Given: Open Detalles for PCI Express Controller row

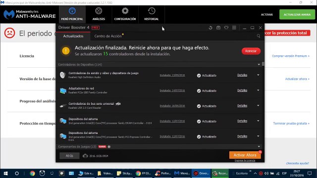Looking at the screenshot, I should click(x=242, y=136).
